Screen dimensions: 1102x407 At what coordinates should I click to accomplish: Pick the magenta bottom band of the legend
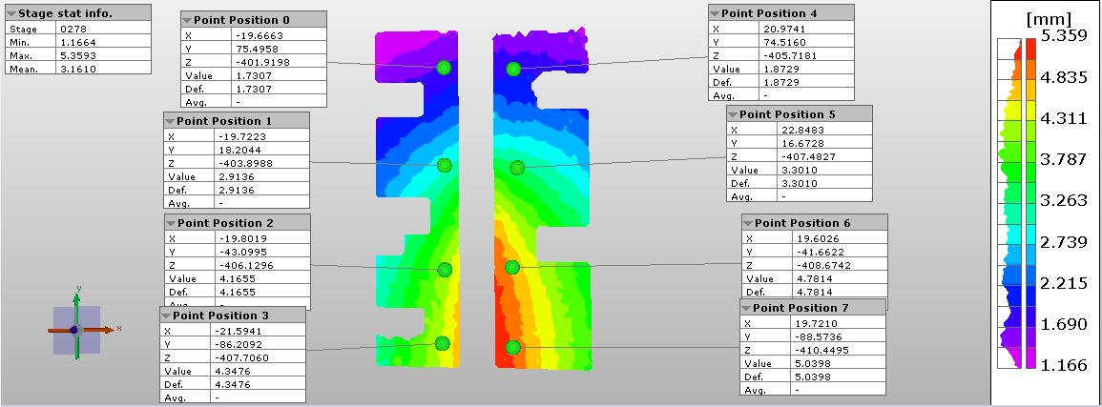(x=1030, y=357)
